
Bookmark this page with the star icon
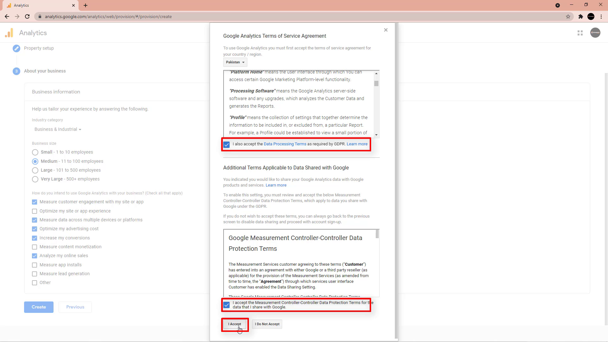(x=568, y=16)
